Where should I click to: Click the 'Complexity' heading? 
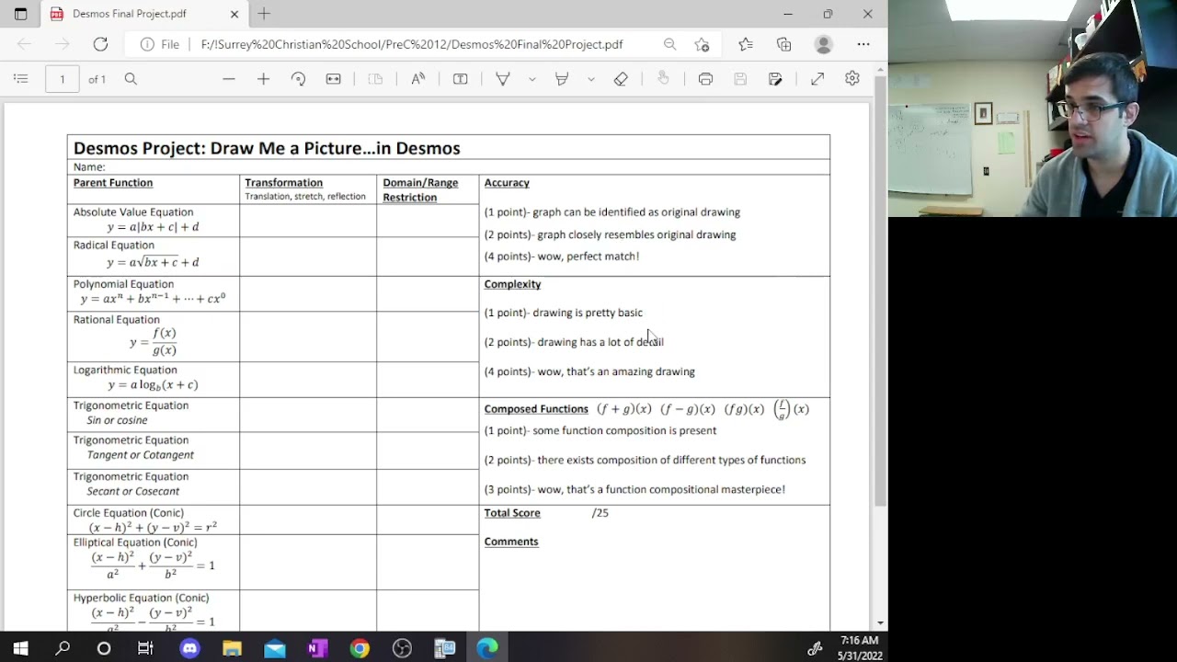[512, 284]
